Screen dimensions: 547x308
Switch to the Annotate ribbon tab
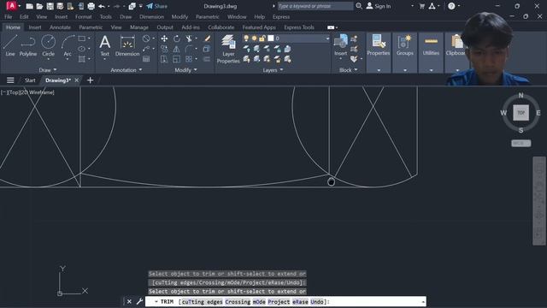pyautogui.click(x=60, y=27)
